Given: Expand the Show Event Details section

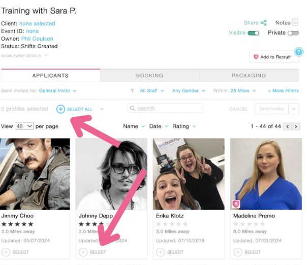Looking at the screenshot, I should pyautogui.click(x=24, y=55).
